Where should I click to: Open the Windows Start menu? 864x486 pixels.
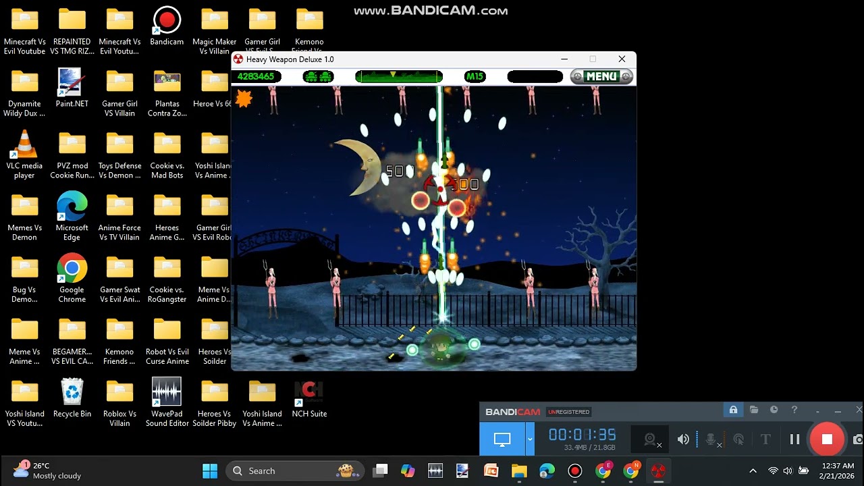point(210,470)
